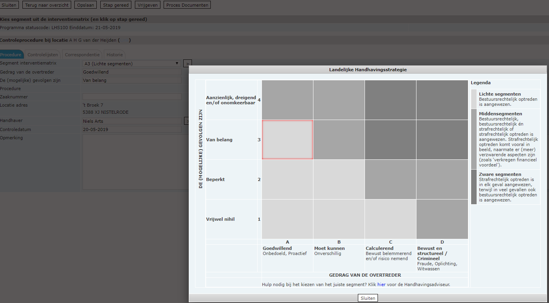Viewport: 549px width, 303px height.
Task: Select matrix cell D4 in top-right corner
Action: (442, 100)
